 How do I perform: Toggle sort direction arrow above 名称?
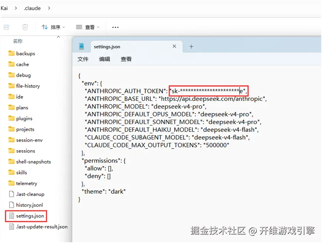pyautogui.click(x=59, y=37)
